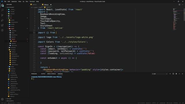Open the Extensions view
185x104 pixels.
pos(2,25)
